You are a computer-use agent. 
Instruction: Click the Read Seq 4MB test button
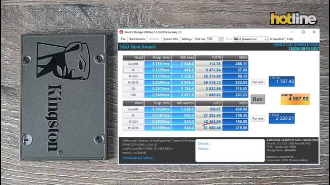[x=133, y=64]
